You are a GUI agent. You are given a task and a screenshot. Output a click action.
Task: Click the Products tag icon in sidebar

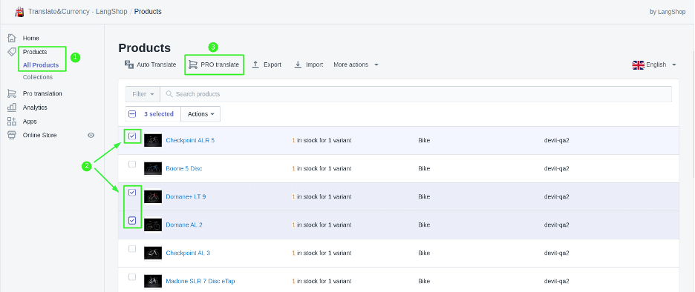12,52
